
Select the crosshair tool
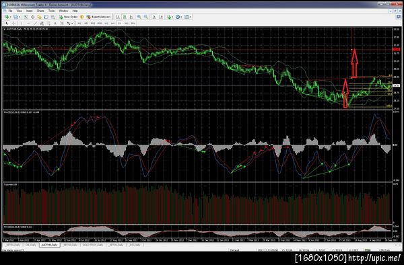coord(13,24)
